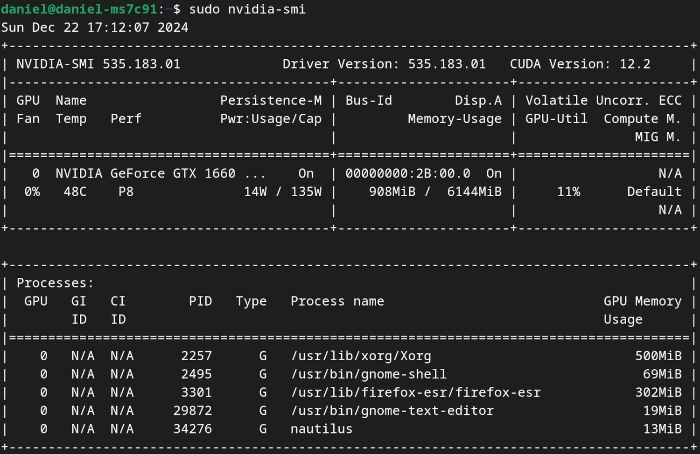
Task: Click the process name 'nautilus'
Action: tap(322, 429)
